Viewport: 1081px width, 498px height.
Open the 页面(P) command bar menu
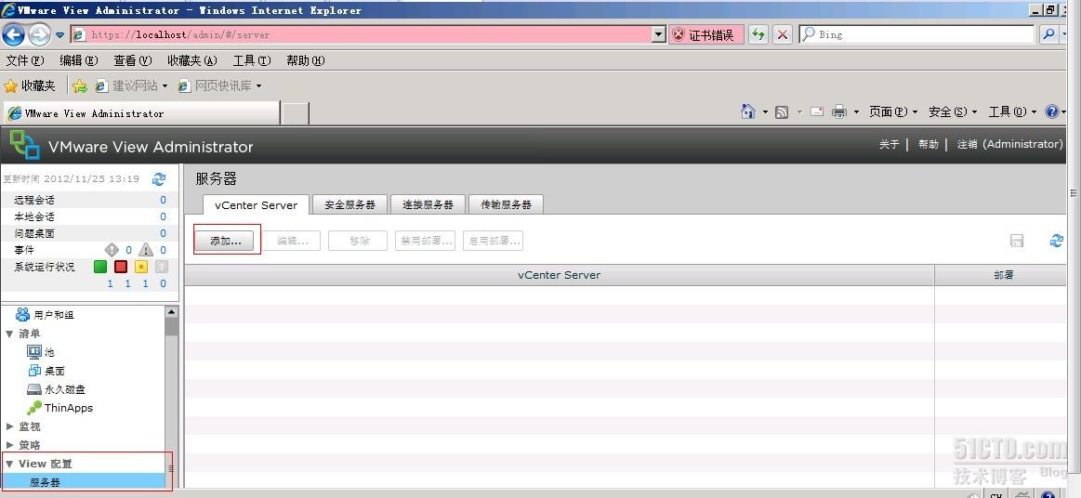pos(893,111)
